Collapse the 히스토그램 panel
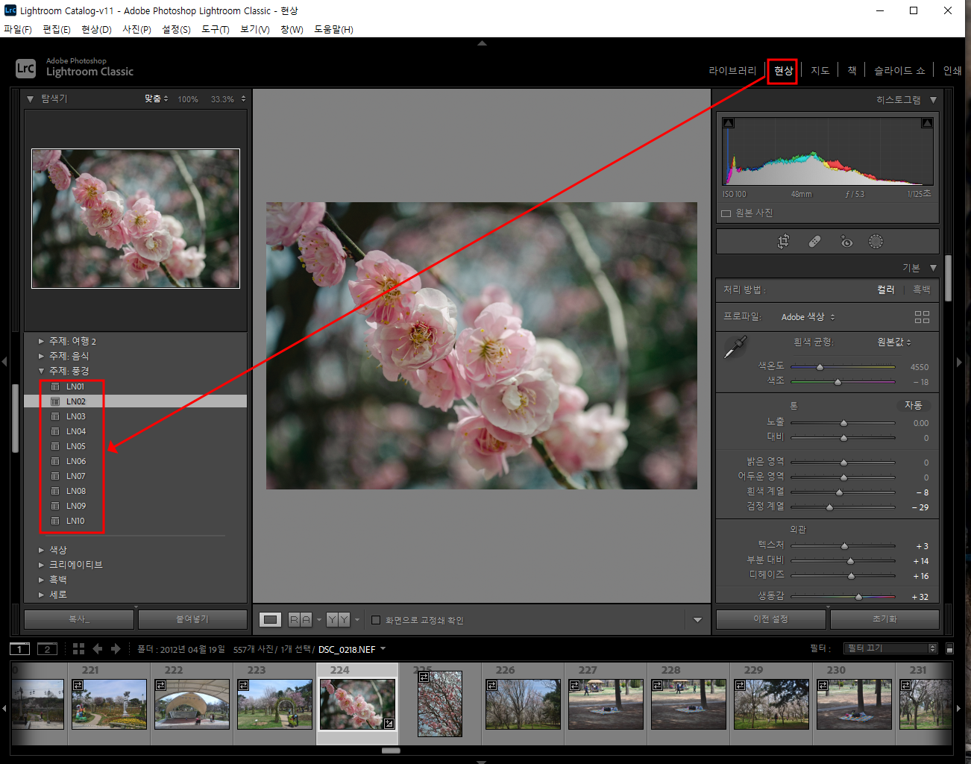Viewport: 971px width, 764px height. (933, 100)
